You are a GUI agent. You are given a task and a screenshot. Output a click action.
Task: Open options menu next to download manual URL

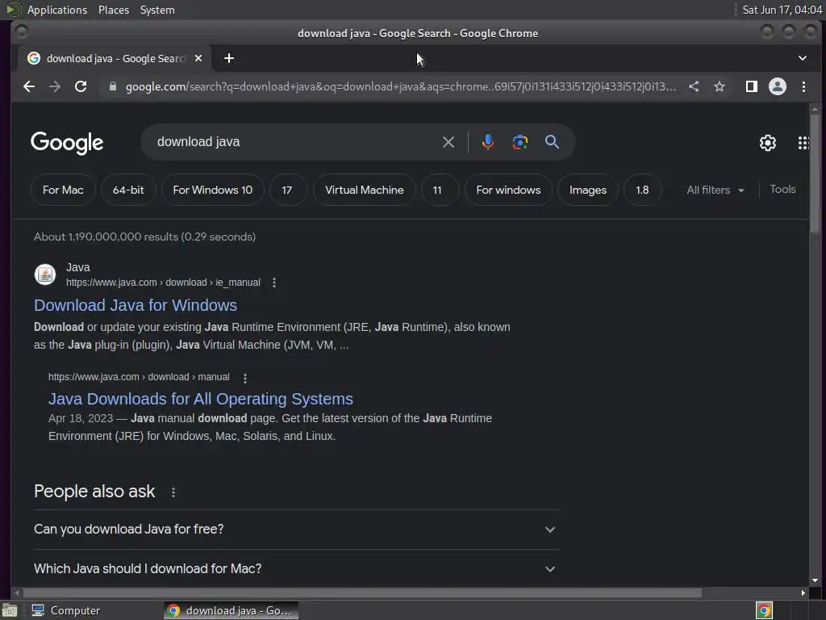[x=245, y=378]
